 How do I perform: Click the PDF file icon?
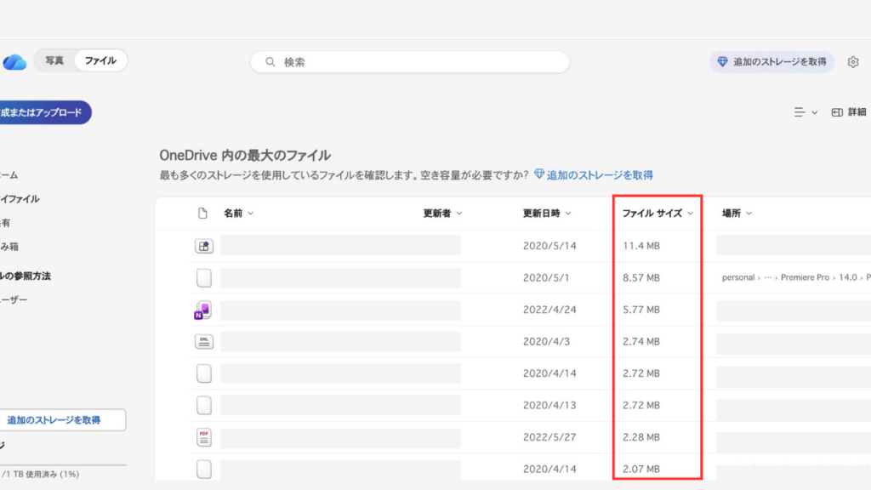pyautogui.click(x=203, y=437)
